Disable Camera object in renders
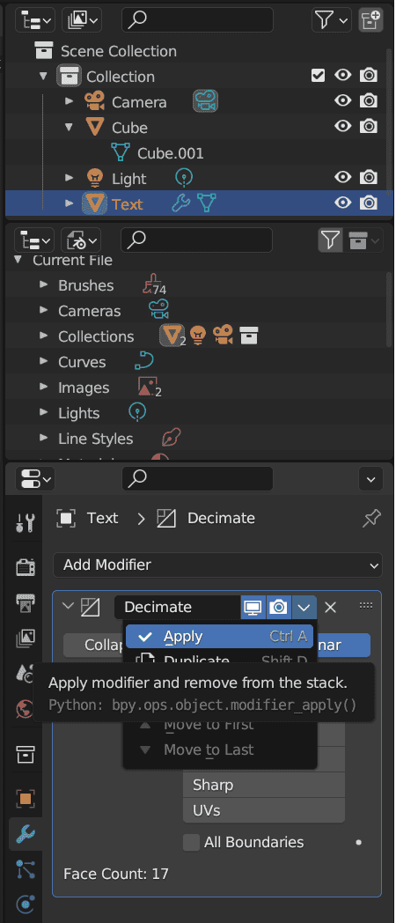The height and width of the screenshot is (923, 396). point(369,100)
